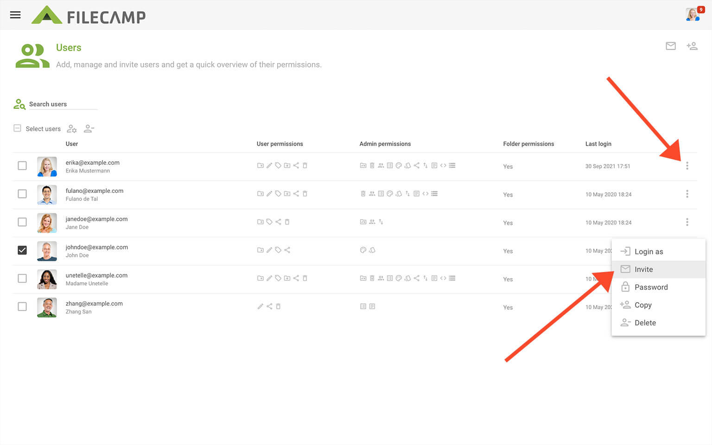Click the zhang@example.com user link
This screenshot has height=445, width=712.
pos(94,304)
